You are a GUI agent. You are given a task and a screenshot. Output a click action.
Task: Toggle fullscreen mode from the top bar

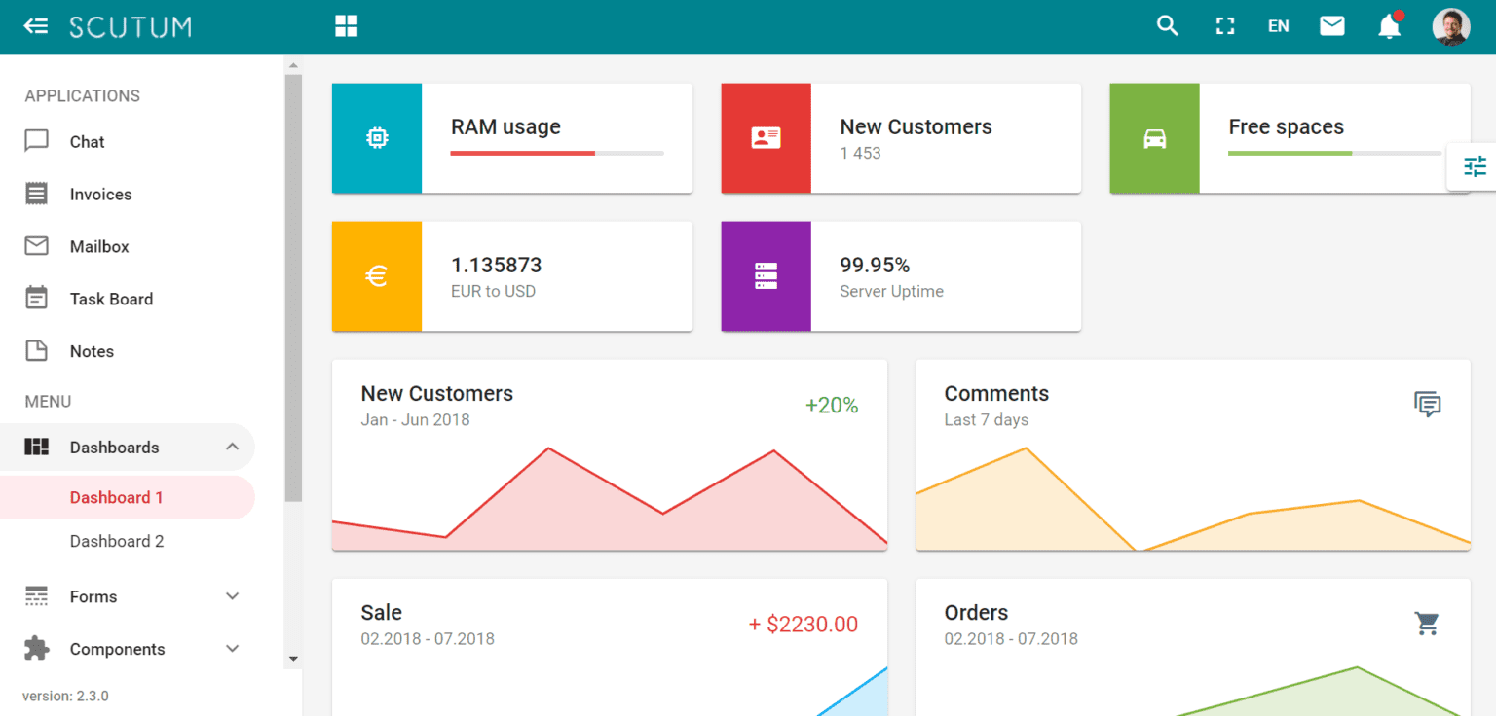tap(1223, 26)
